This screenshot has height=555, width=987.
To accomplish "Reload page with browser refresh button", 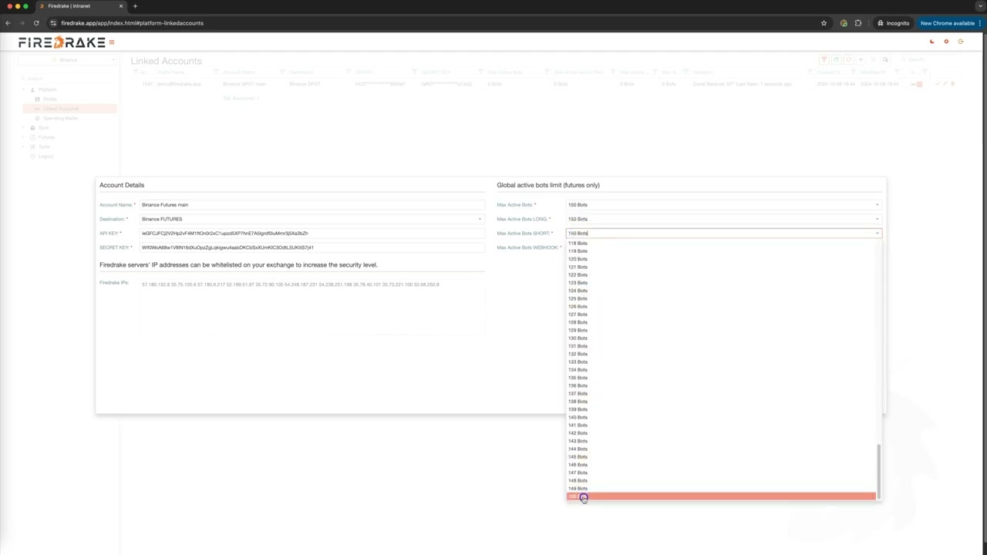I will click(x=36, y=23).
